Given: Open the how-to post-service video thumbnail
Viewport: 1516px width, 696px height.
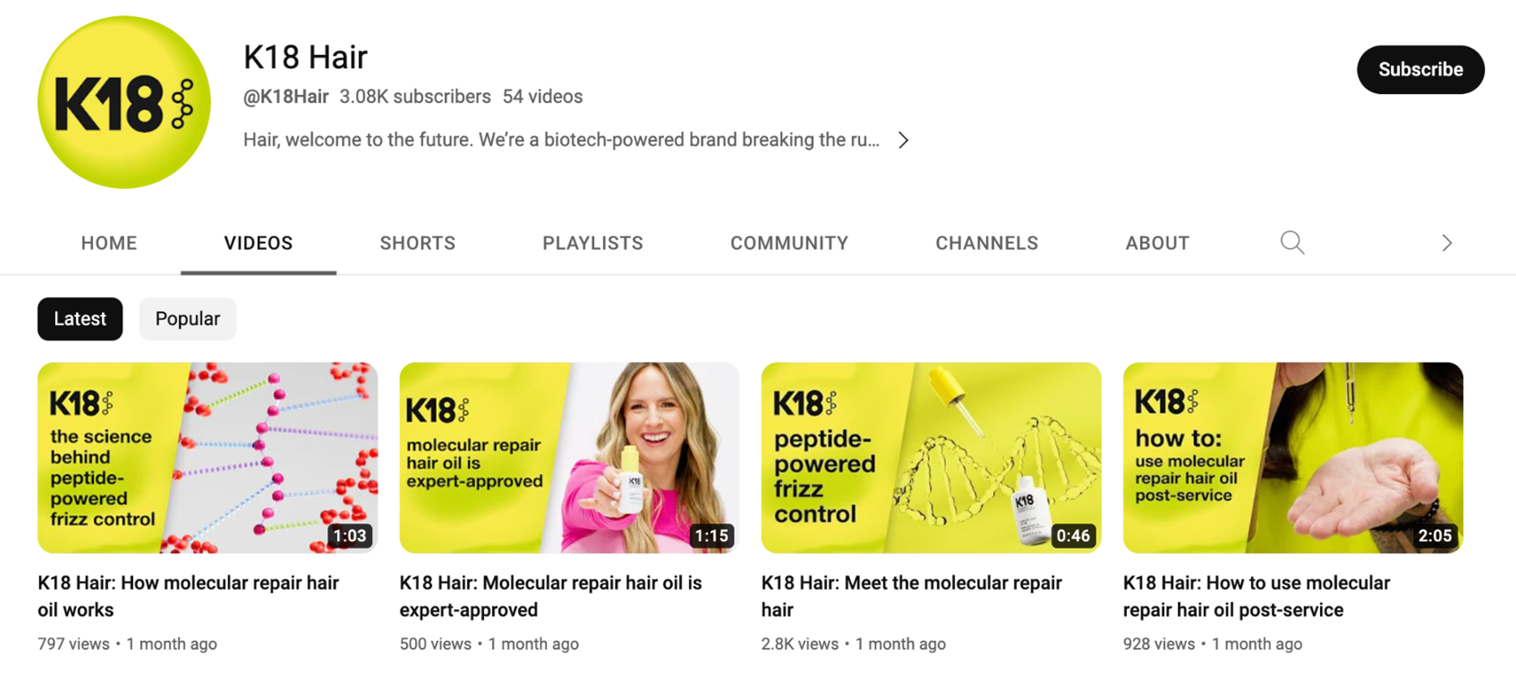Looking at the screenshot, I should pyautogui.click(x=1293, y=457).
